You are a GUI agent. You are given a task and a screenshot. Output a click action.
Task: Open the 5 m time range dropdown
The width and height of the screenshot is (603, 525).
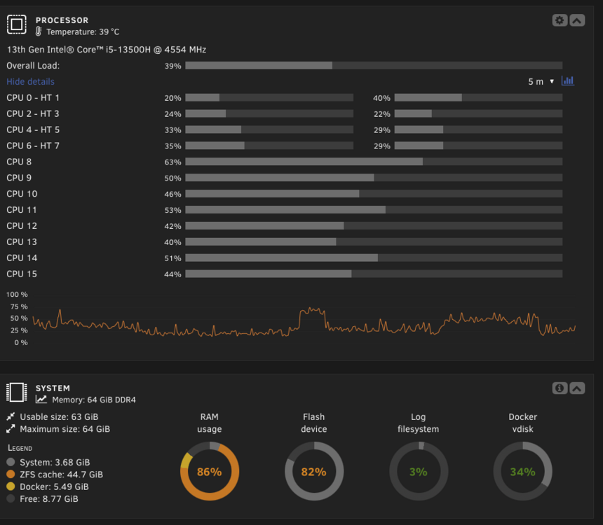[541, 81]
